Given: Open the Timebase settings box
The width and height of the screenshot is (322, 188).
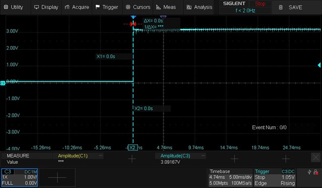Looking at the screenshot, I should click(x=230, y=177).
